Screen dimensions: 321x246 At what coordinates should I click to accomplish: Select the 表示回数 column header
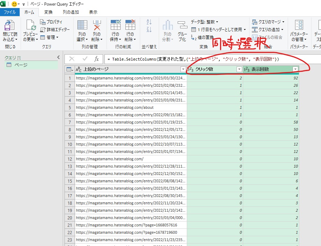click(x=271, y=69)
